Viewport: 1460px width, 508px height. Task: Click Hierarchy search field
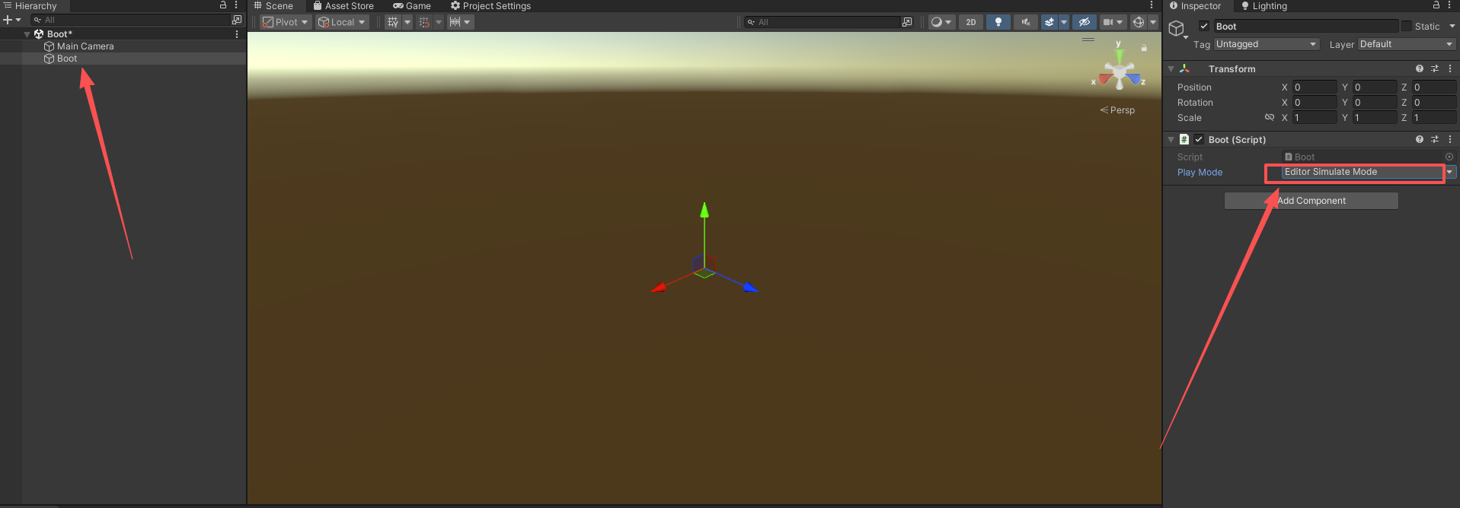point(130,20)
